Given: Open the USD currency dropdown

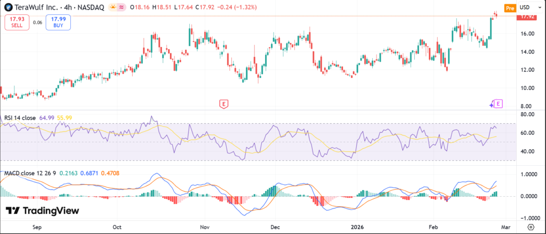Looking at the screenshot, I should pyautogui.click(x=527, y=8).
